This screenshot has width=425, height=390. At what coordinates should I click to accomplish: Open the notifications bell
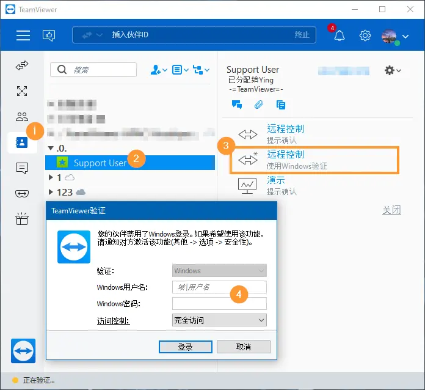coord(339,35)
